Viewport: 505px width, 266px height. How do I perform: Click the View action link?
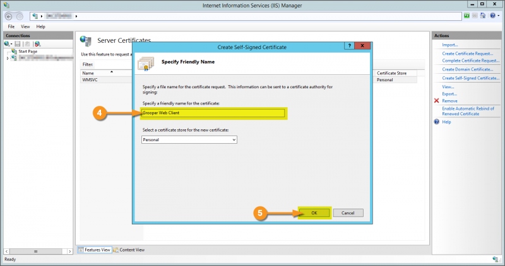pos(448,87)
